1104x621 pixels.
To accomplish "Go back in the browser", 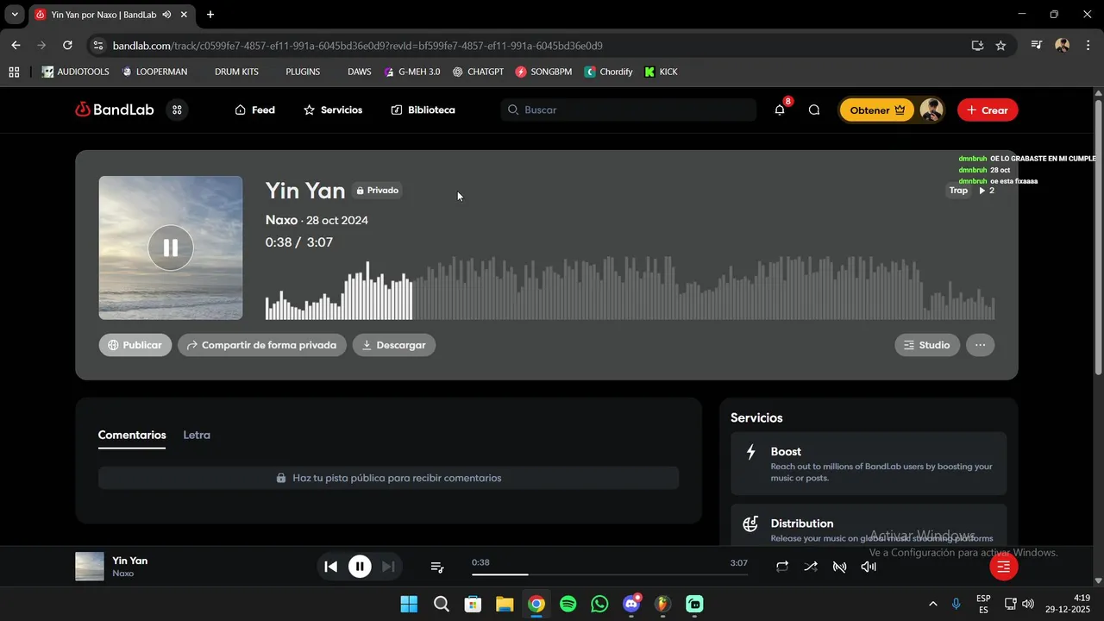I will tap(16, 46).
